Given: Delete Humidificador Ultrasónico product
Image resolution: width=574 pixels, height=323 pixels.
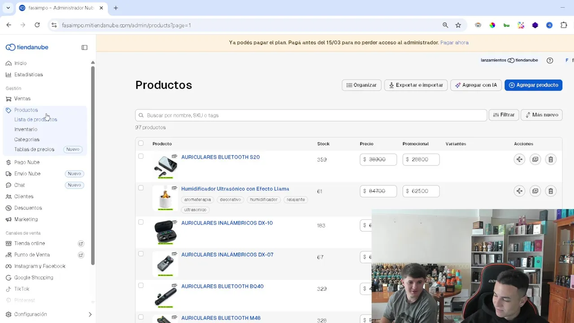Looking at the screenshot, I should pyautogui.click(x=551, y=191).
